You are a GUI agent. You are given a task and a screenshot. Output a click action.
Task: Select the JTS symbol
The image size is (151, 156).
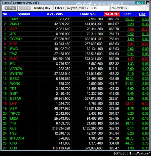13,34
